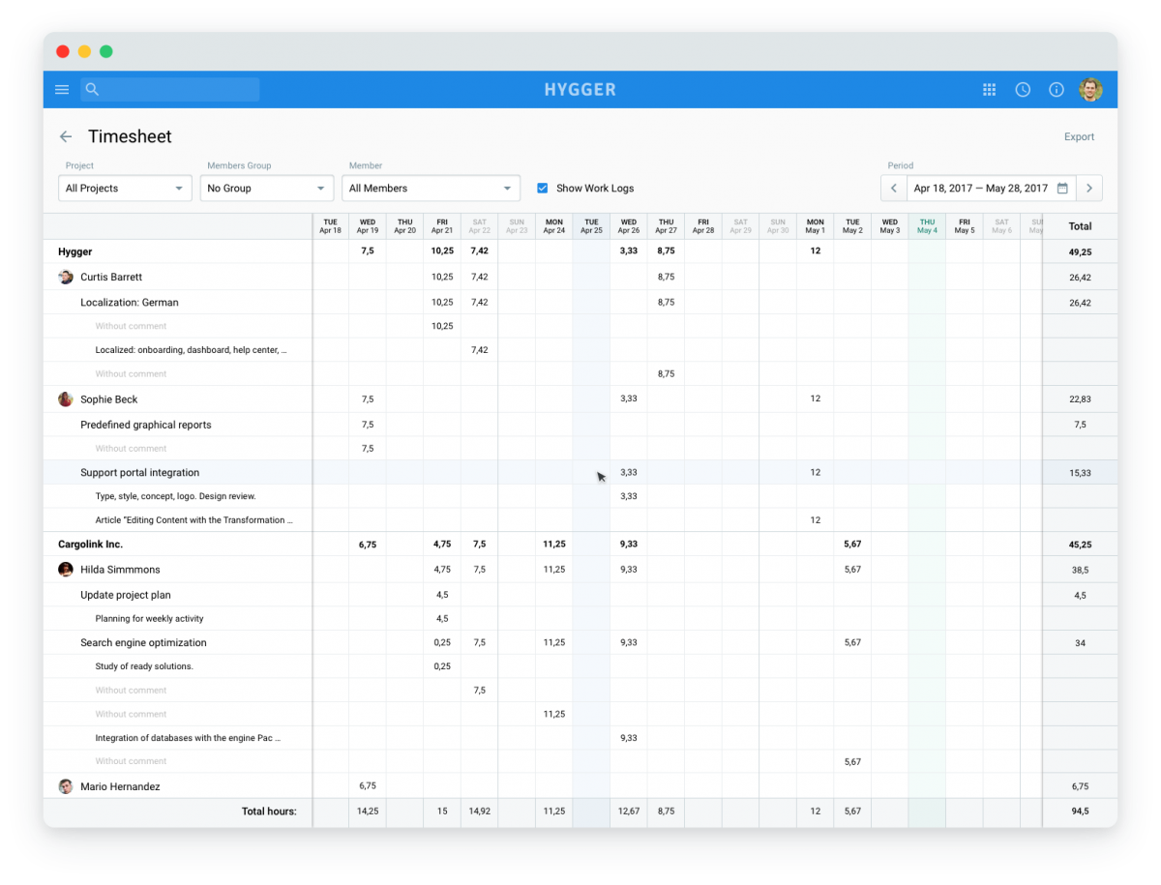The width and height of the screenshot is (1161, 885).
Task: Click Hilda Simmmons' avatar
Action: 66,570
